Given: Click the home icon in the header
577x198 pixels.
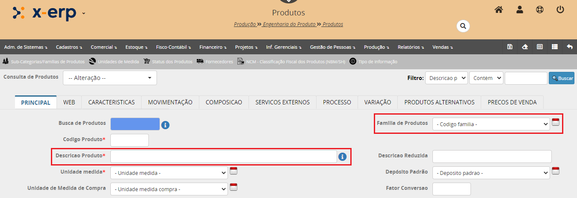Looking at the screenshot, I should pyautogui.click(x=498, y=10).
